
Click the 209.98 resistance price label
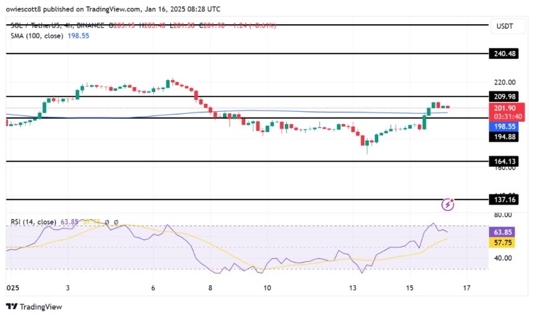[x=504, y=96]
